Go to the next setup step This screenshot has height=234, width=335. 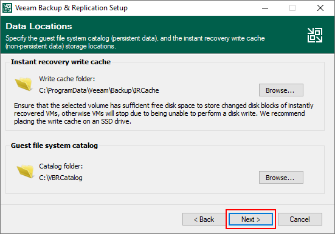click(x=250, y=219)
